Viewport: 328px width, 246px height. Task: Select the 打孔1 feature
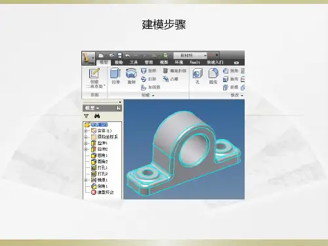[x=100, y=168]
